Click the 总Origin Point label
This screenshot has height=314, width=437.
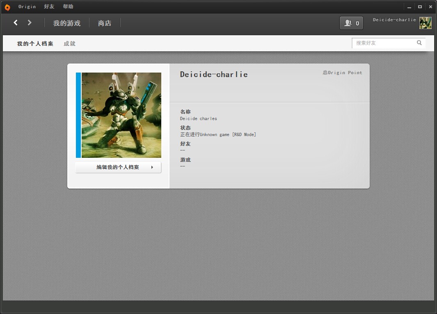pyautogui.click(x=342, y=73)
